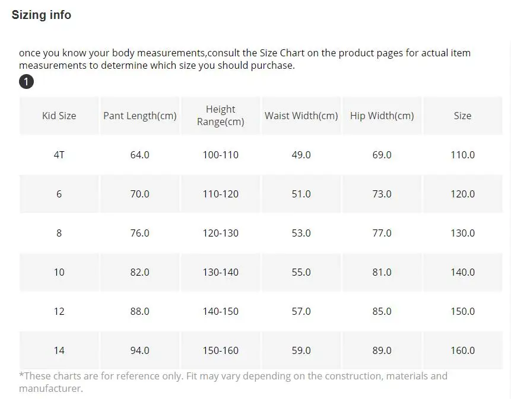511x399 pixels.
Task: Click the 160.0 size value
Action: [462, 350]
